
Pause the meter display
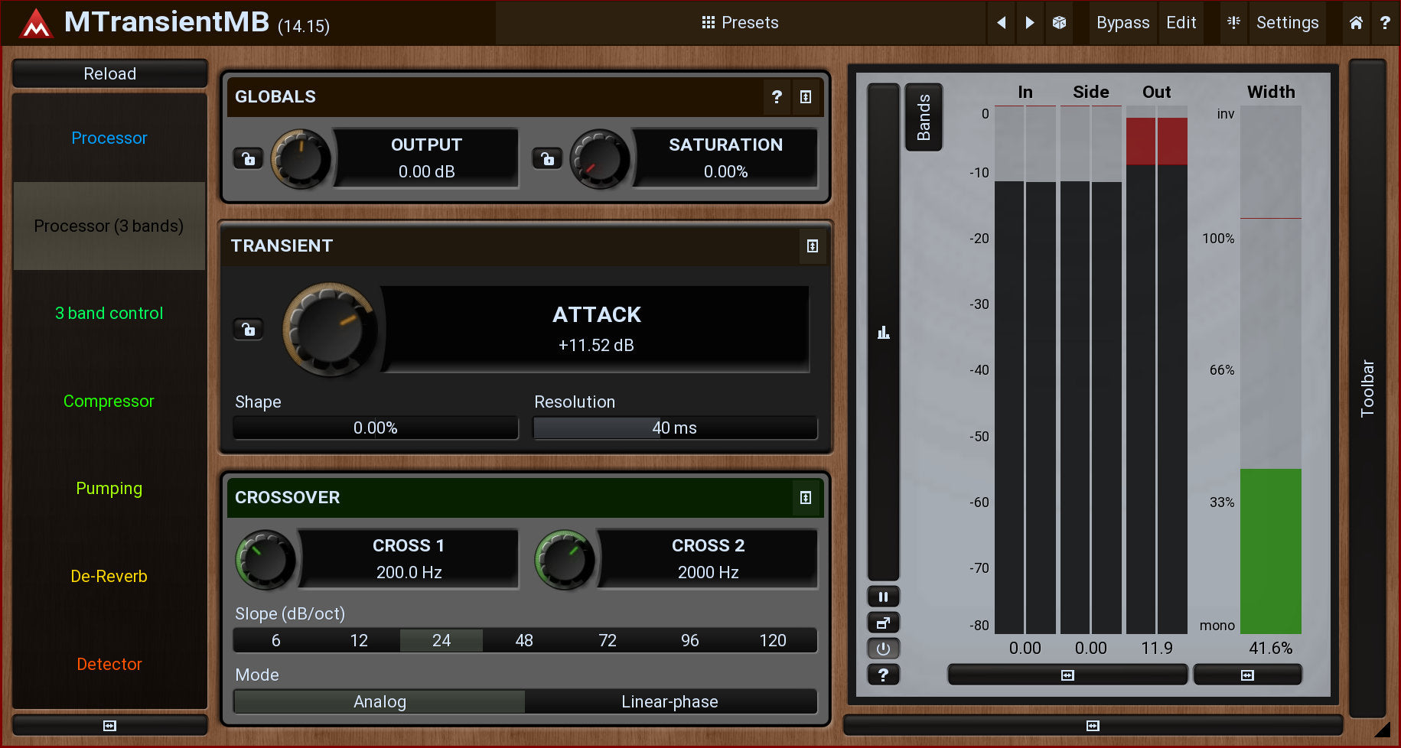[x=883, y=597]
